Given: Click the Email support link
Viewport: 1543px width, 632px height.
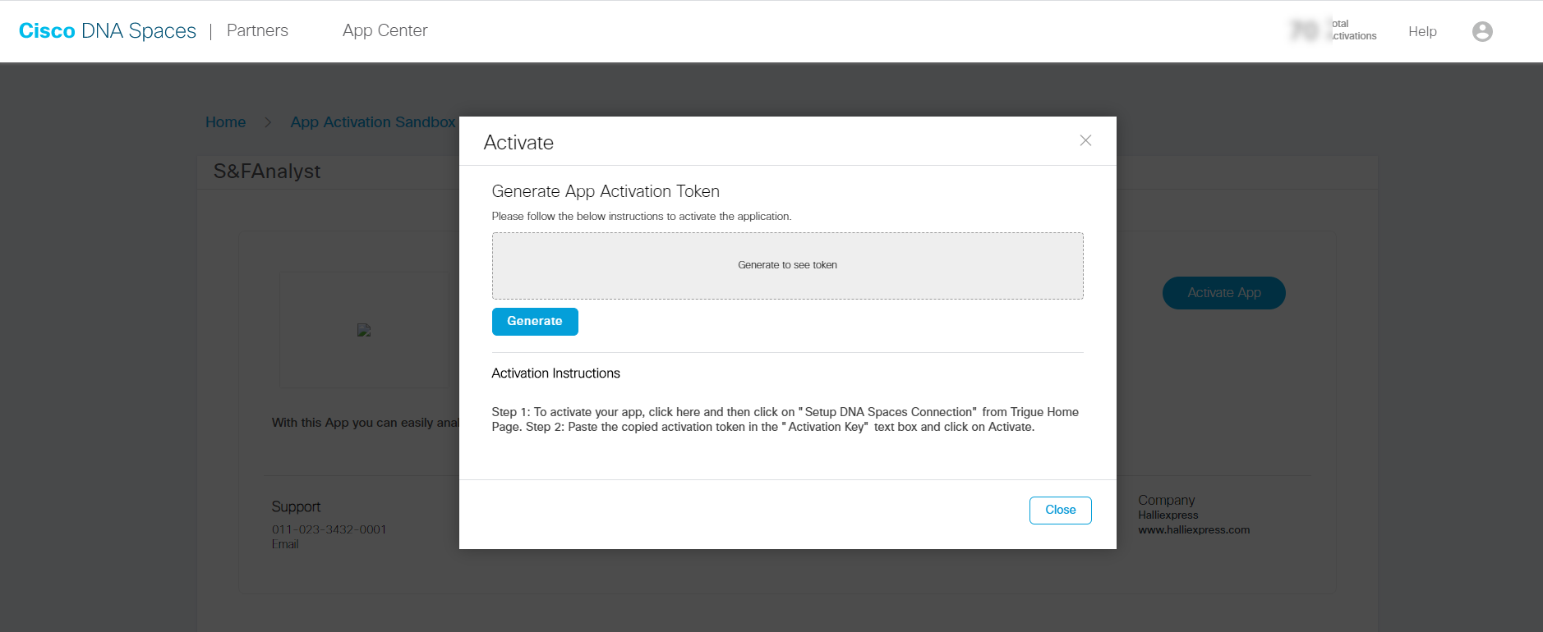Looking at the screenshot, I should click(x=285, y=544).
